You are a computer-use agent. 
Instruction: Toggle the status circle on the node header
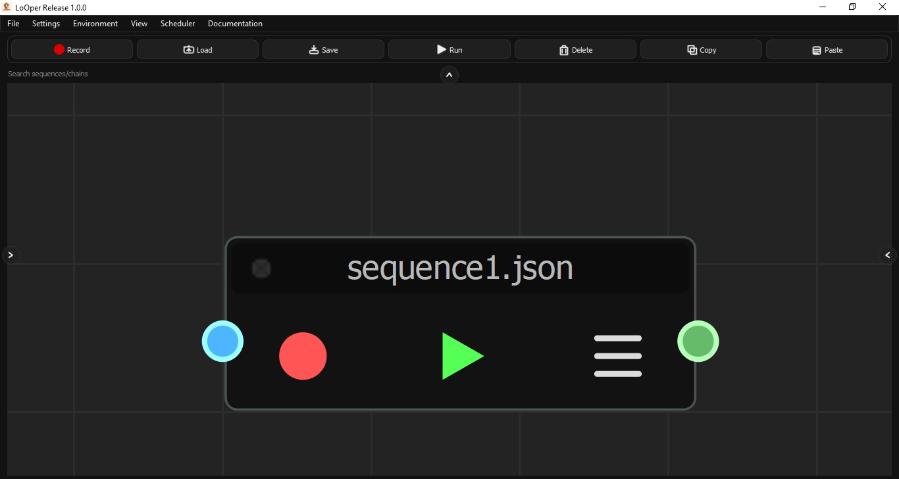261,268
